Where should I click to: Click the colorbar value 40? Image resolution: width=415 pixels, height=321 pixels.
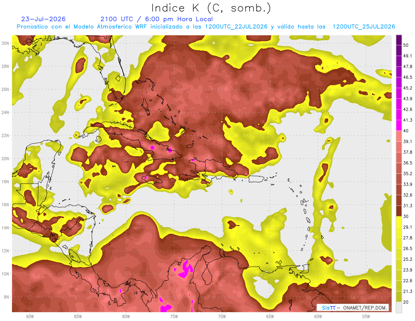406,131
